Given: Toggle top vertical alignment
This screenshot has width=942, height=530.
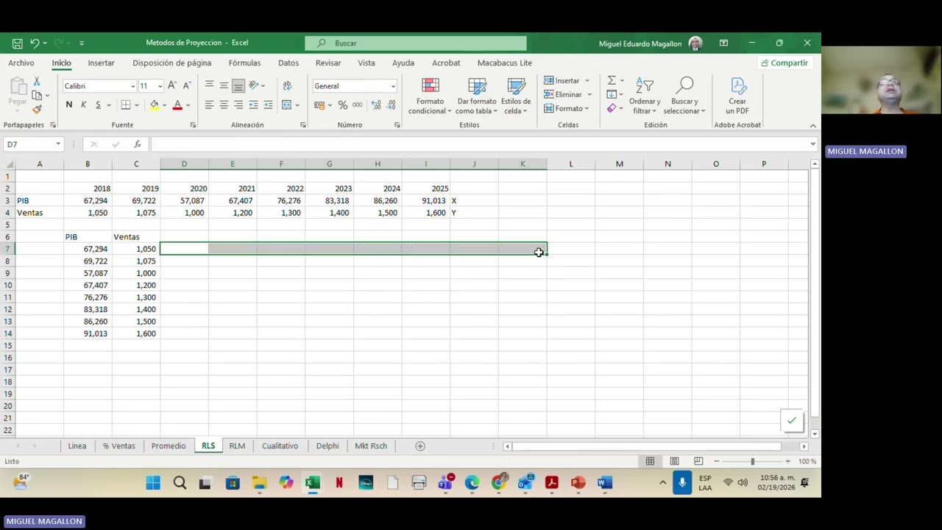Looking at the screenshot, I should (210, 86).
